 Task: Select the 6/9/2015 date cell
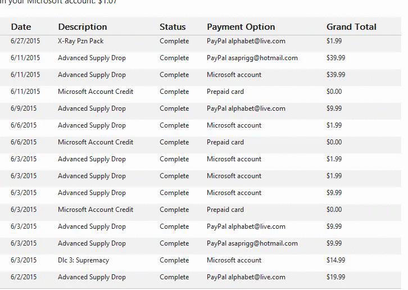(x=24, y=108)
